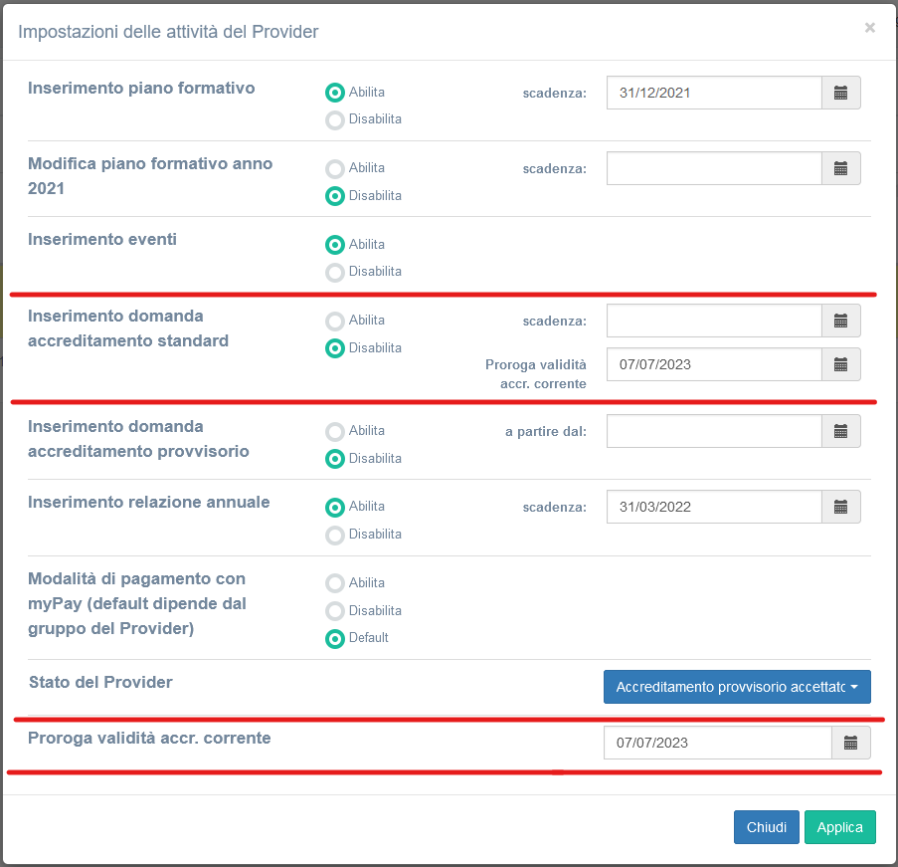Edit piano formativo scadenza field 31/12/2021
This screenshot has height=867, width=898.
pos(714,93)
